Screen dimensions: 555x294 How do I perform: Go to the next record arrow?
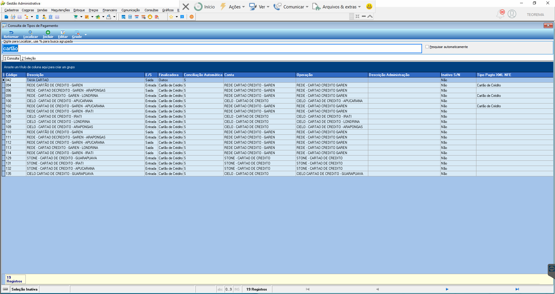(447, 289)
